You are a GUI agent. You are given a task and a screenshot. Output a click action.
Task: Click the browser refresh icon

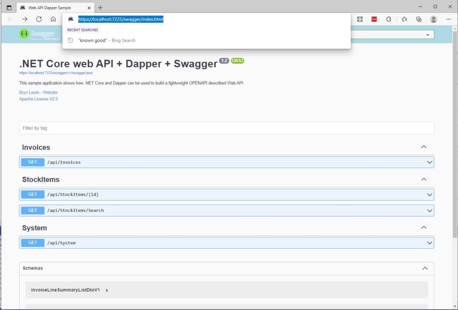[39, 19]
